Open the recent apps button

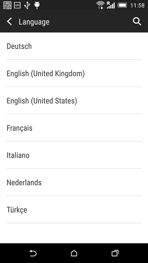point(115,253)
